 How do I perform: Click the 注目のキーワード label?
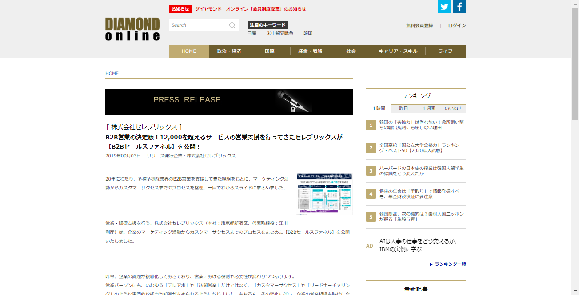268,25
